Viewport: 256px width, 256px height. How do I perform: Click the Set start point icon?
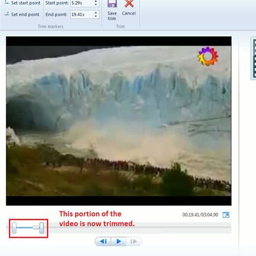6,3
